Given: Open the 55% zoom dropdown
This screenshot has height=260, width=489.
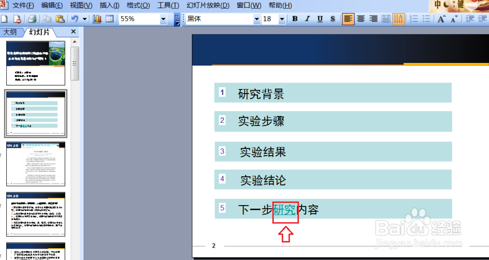Looking at the screenshot, I should coord(163,19).
